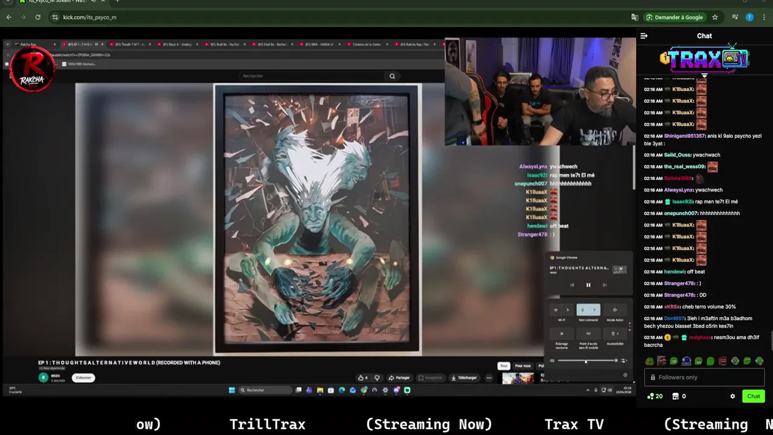Click Télécharger under the streamed video
The image size is (773, 435).
pos(464,378)
